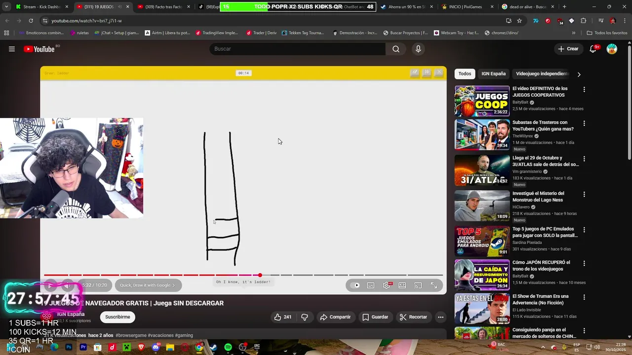Open YouTube notifications bell
This screenshot has width=632, height=355.
[593, 49]
